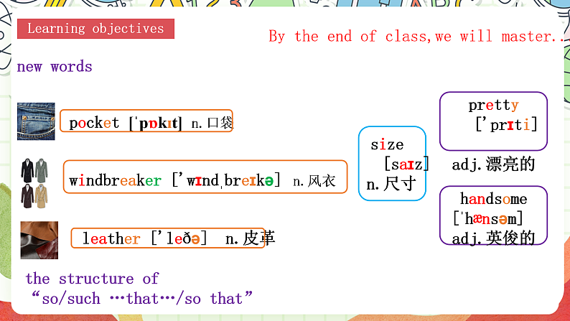Click 'the structure of' purple line
Viewport: 570px width, 321px height.
tap(92, 279)
